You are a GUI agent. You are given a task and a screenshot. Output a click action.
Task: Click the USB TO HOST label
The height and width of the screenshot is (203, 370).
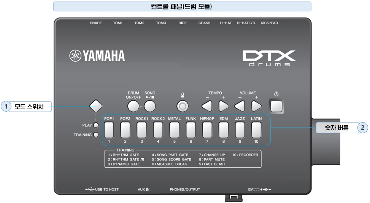point(107,189)
